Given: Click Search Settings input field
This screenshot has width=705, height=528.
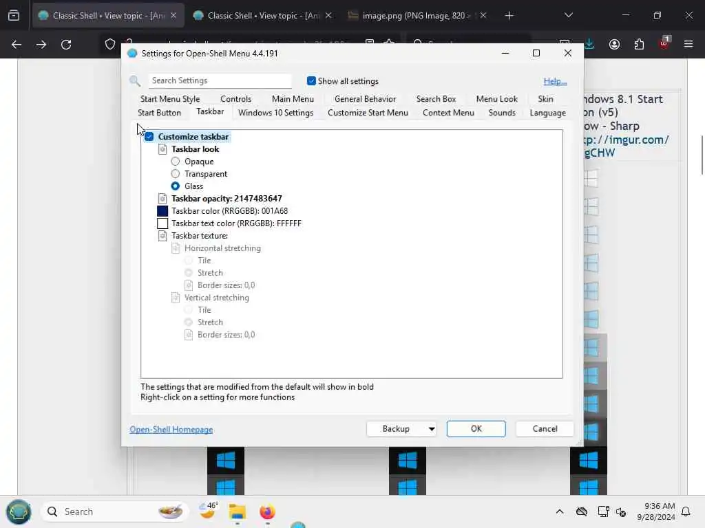Looking at the screenshot, I should pyautogui.click(x=220, y=80).
